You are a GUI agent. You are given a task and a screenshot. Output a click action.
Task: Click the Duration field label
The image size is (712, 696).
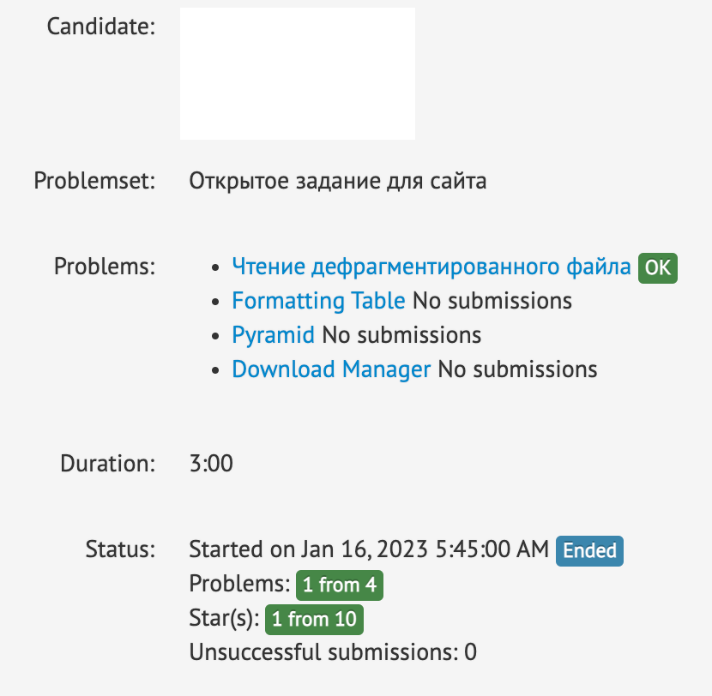coord(107,464)
